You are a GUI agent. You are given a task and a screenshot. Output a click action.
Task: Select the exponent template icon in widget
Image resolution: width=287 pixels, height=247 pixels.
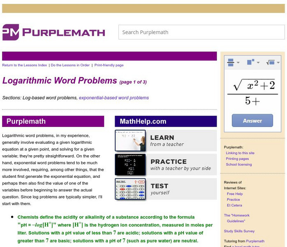pos(250,62)
